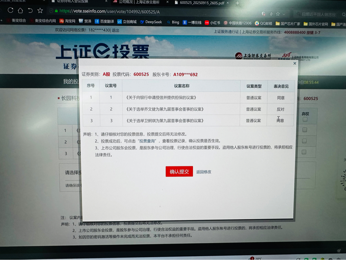The height and width of the screenshot is (260, 346).
Task: Click 上证服务通行证 link
Action: (226, 32)
